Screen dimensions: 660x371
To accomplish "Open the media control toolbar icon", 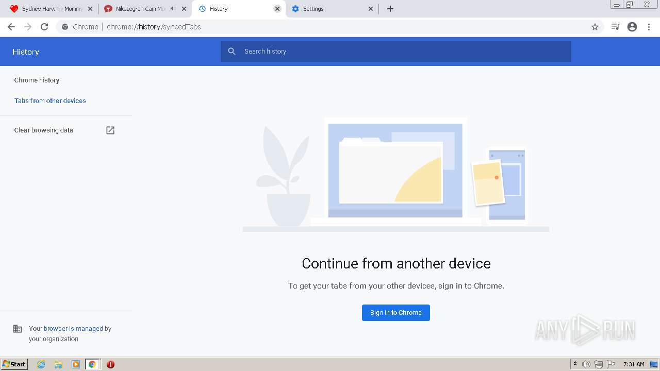I will tap(615, 27).
